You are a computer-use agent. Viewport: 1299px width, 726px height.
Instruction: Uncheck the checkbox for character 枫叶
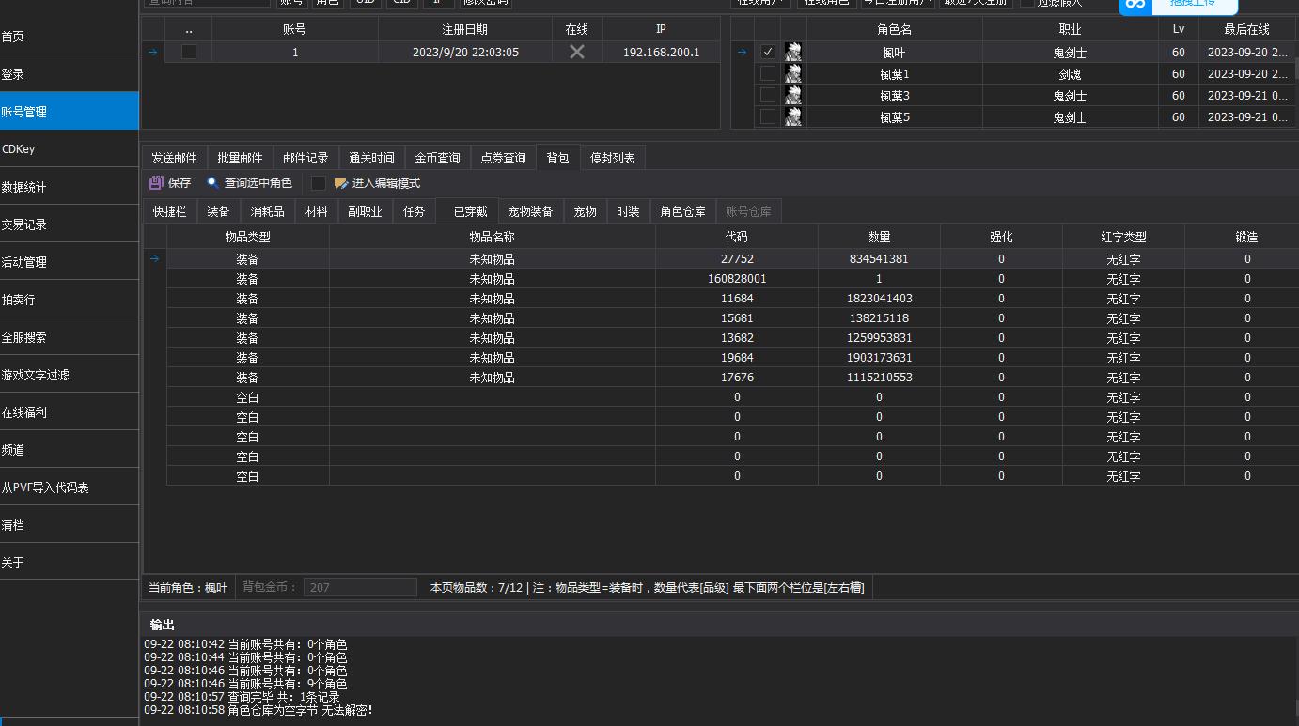click(x=768, y=53)
